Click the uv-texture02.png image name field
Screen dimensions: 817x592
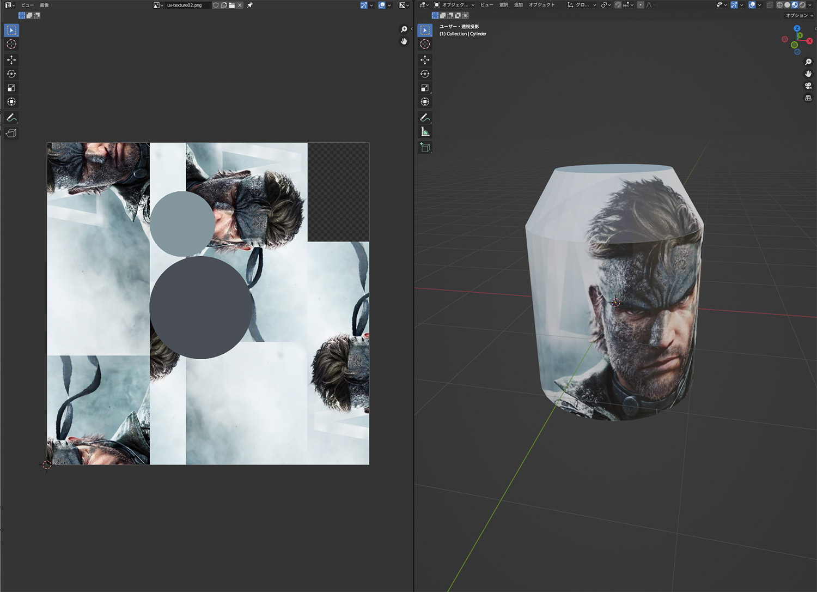(x=185, y=5)
